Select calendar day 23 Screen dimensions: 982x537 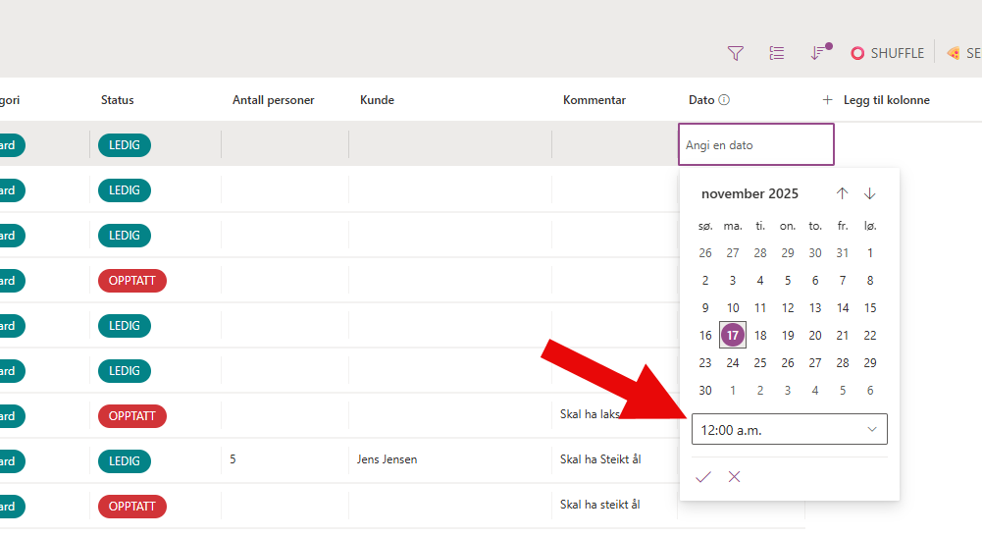click(705, 363)
